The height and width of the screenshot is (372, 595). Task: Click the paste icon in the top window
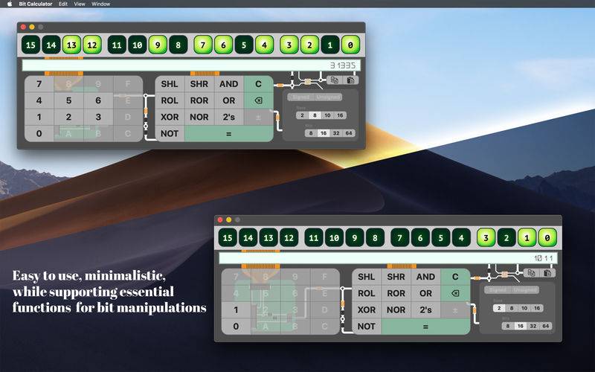pyautogui.click(x=350, y=80)
